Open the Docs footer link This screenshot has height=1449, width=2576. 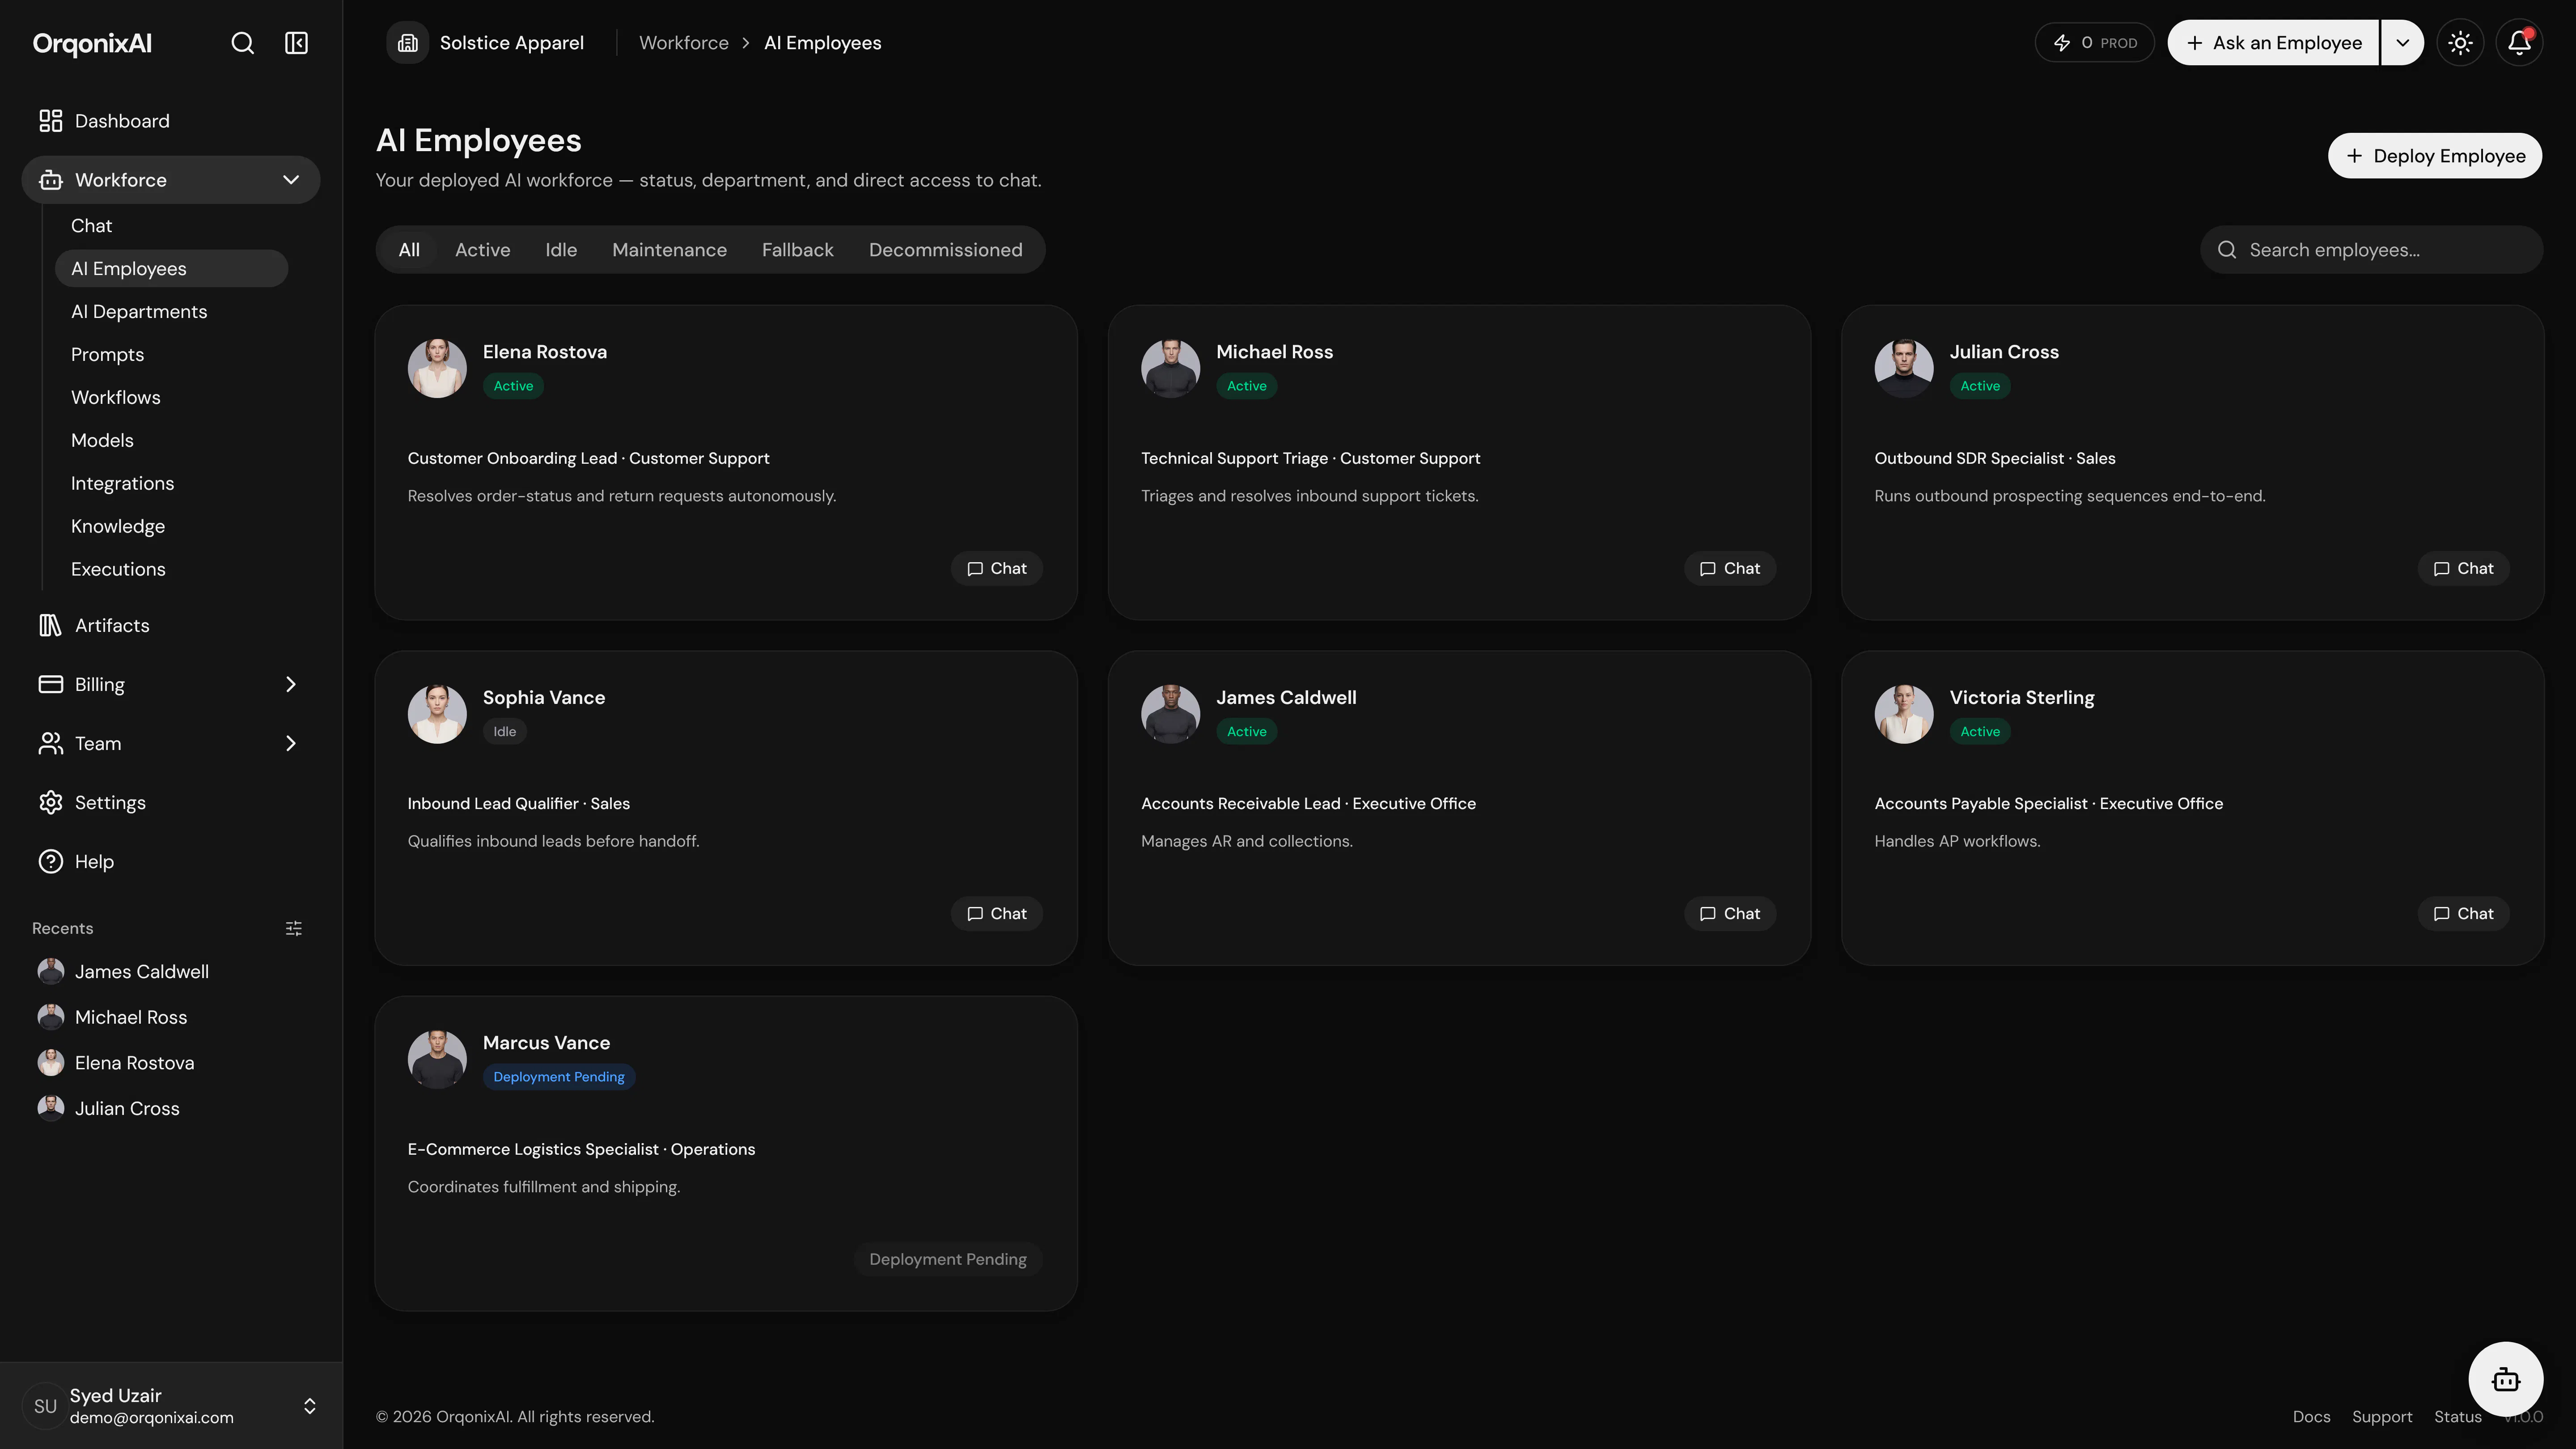click(2311, 1417)
